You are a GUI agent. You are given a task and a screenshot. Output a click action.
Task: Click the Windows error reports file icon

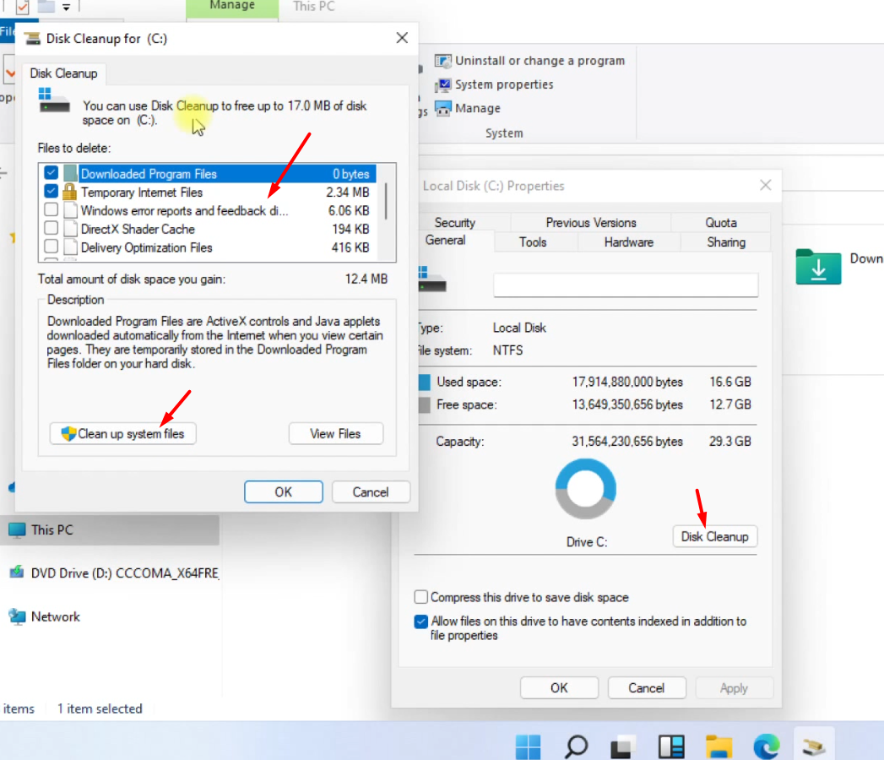(x=70, y=210)
